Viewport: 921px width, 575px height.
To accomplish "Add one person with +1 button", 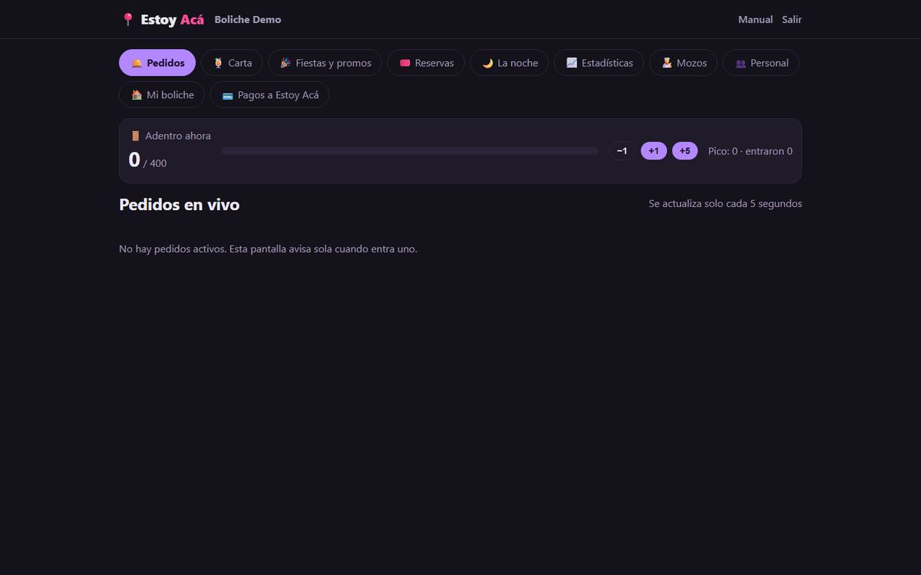I will (x=654, y=151).
